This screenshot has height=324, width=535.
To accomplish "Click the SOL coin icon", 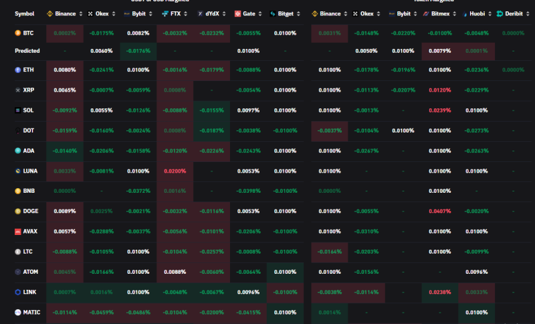I will click(x=18, y=110).
